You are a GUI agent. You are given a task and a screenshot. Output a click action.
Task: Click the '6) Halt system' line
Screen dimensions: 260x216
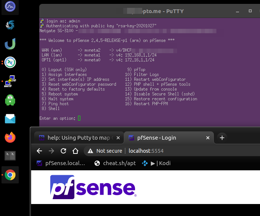pyautogui.click(x=57, y=99)
